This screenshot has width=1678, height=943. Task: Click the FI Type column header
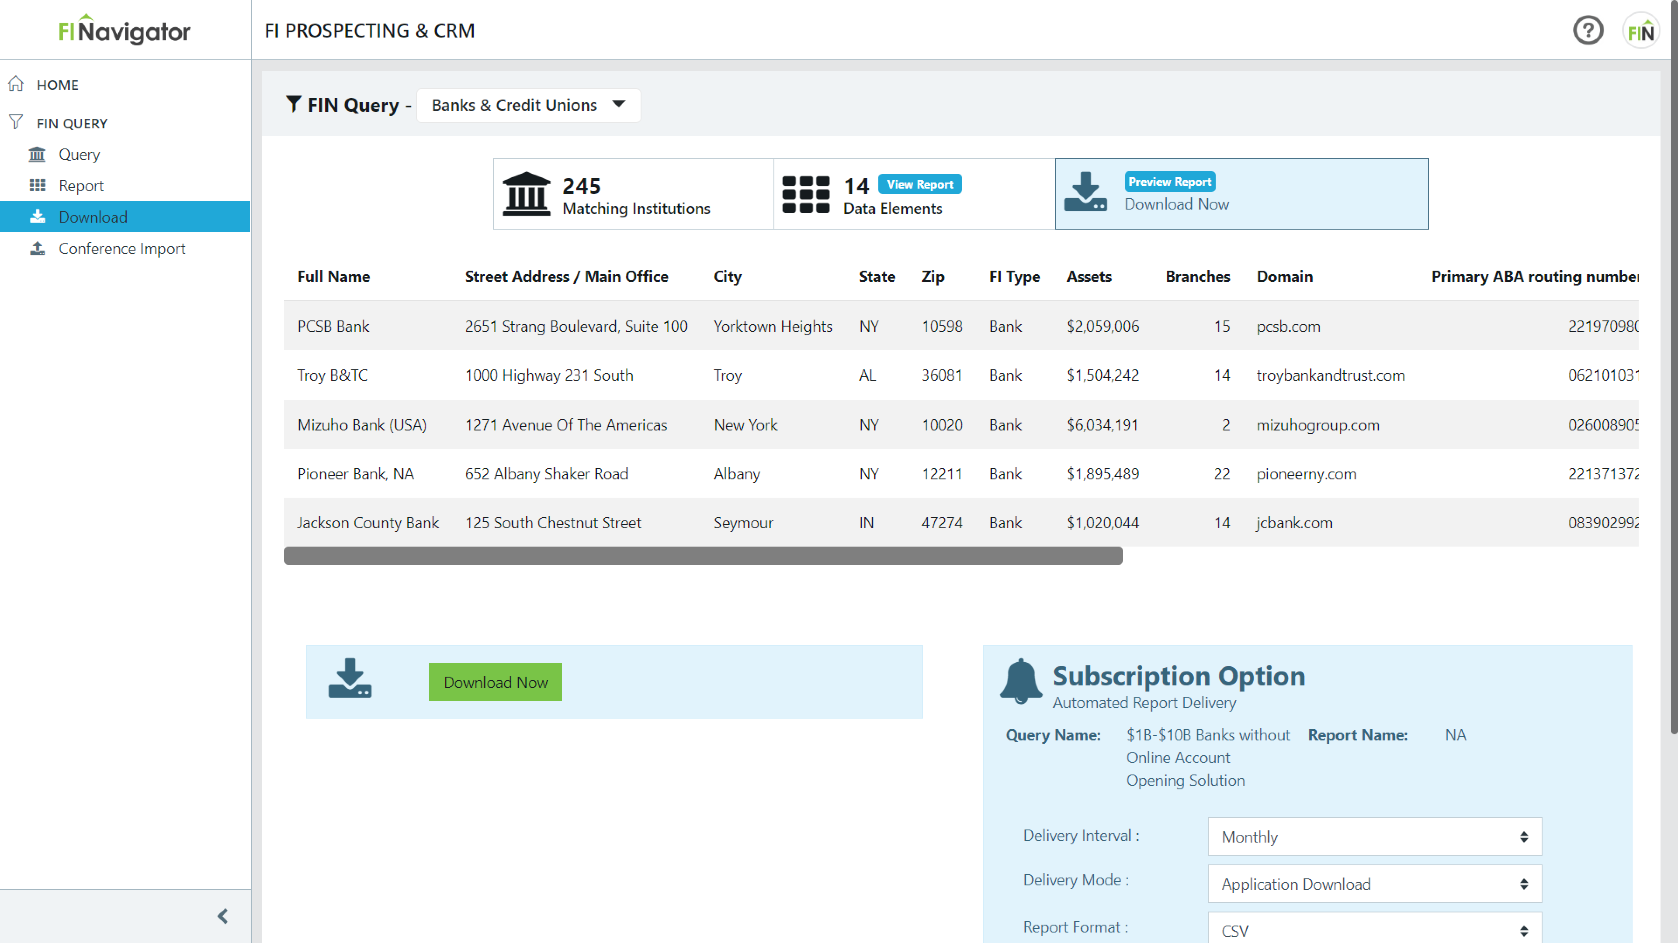point(1014,277)
